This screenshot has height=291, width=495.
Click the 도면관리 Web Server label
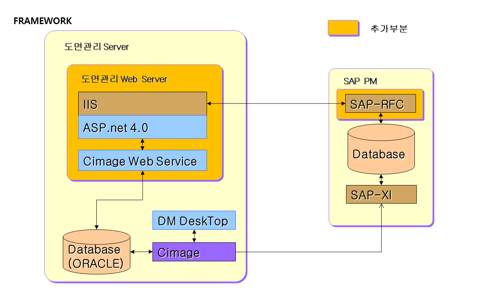(x=124, y=79)
